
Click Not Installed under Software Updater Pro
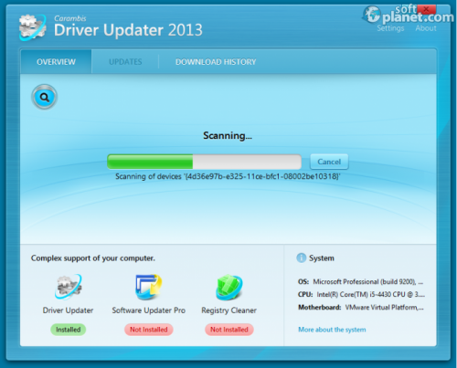pyautogui.click(x=149, y=330)
